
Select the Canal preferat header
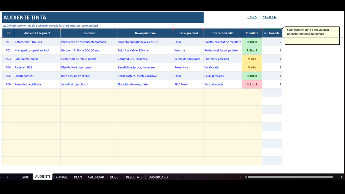189,33
